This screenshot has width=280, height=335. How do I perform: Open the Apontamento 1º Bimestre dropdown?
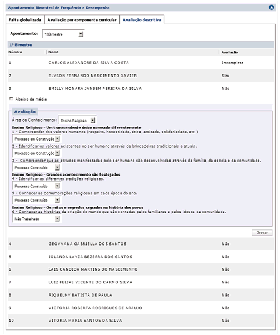point(63,34)
